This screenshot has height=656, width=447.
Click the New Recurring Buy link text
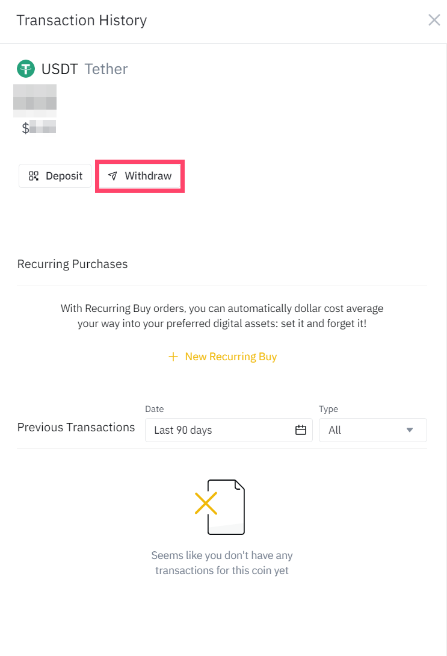(231, 357)
